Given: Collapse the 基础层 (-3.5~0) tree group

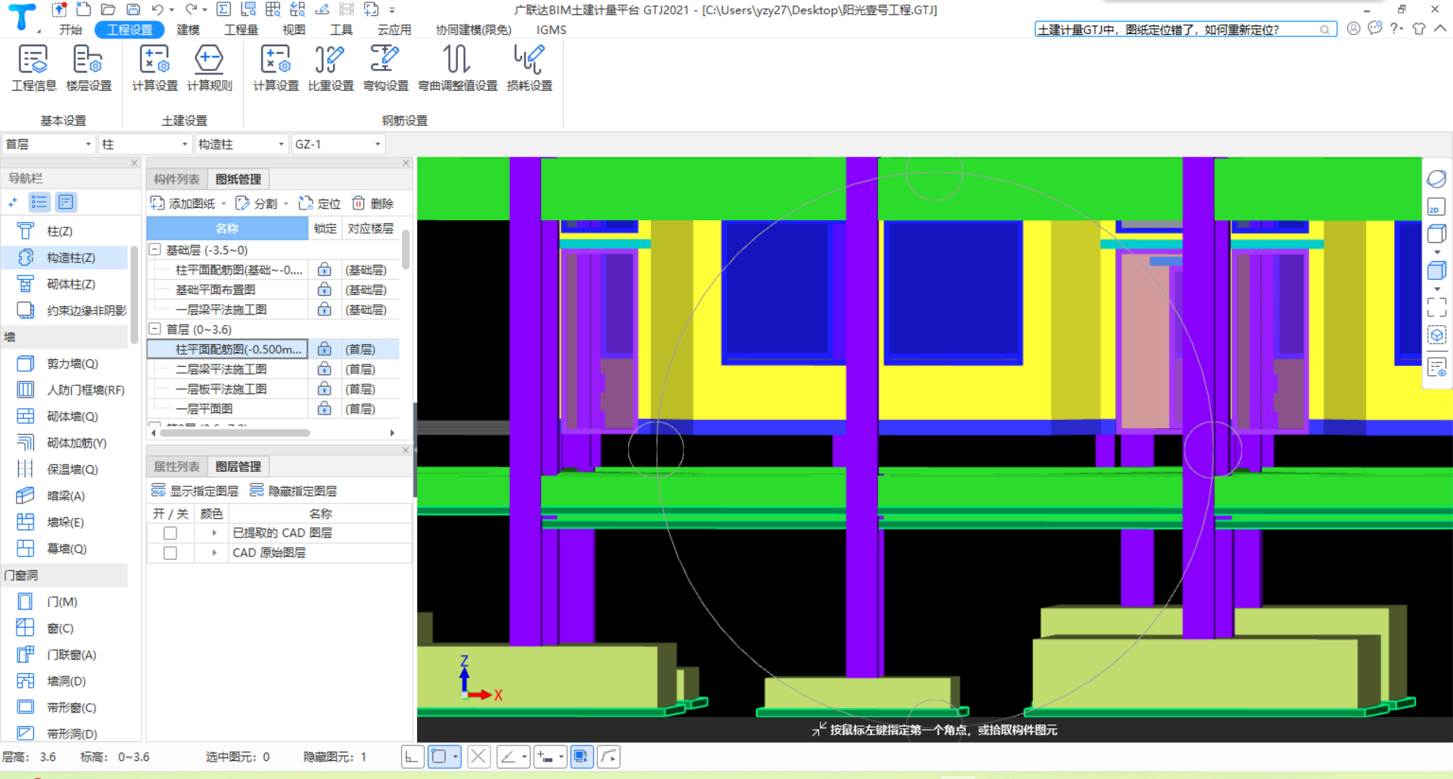Looking at the screenshot, I should click(x=154, y=250).
